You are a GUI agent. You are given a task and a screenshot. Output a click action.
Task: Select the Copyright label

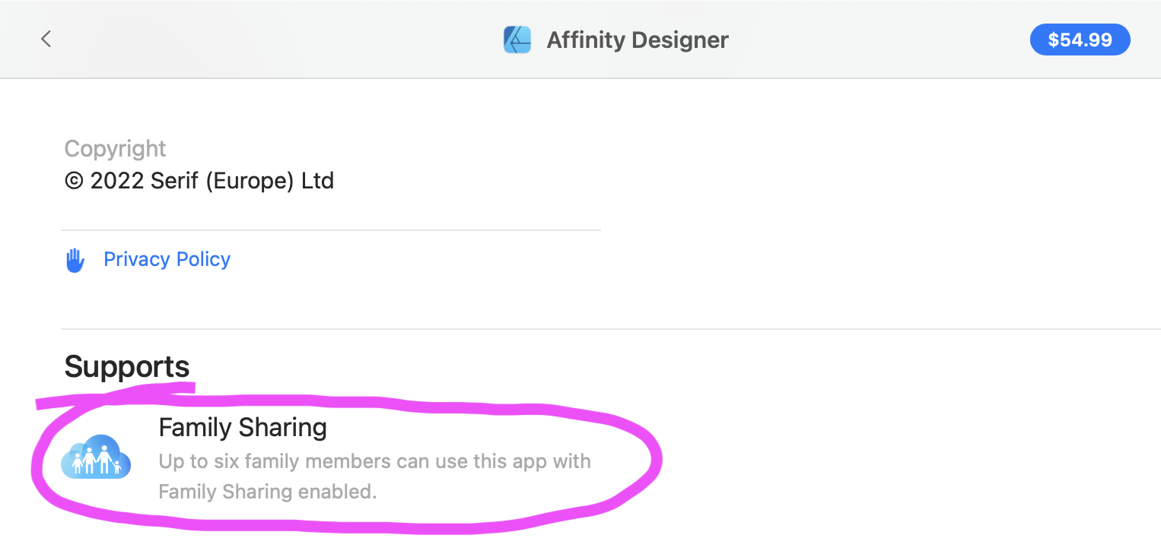115,148
